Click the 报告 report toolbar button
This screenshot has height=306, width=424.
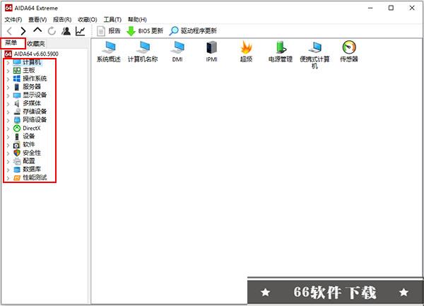[108, 31]
